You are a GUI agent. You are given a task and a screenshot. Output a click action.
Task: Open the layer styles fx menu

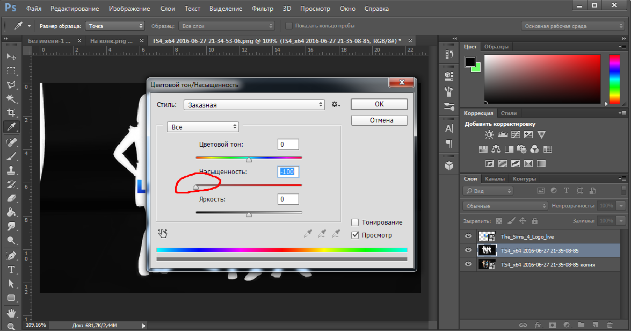point(538,325)
